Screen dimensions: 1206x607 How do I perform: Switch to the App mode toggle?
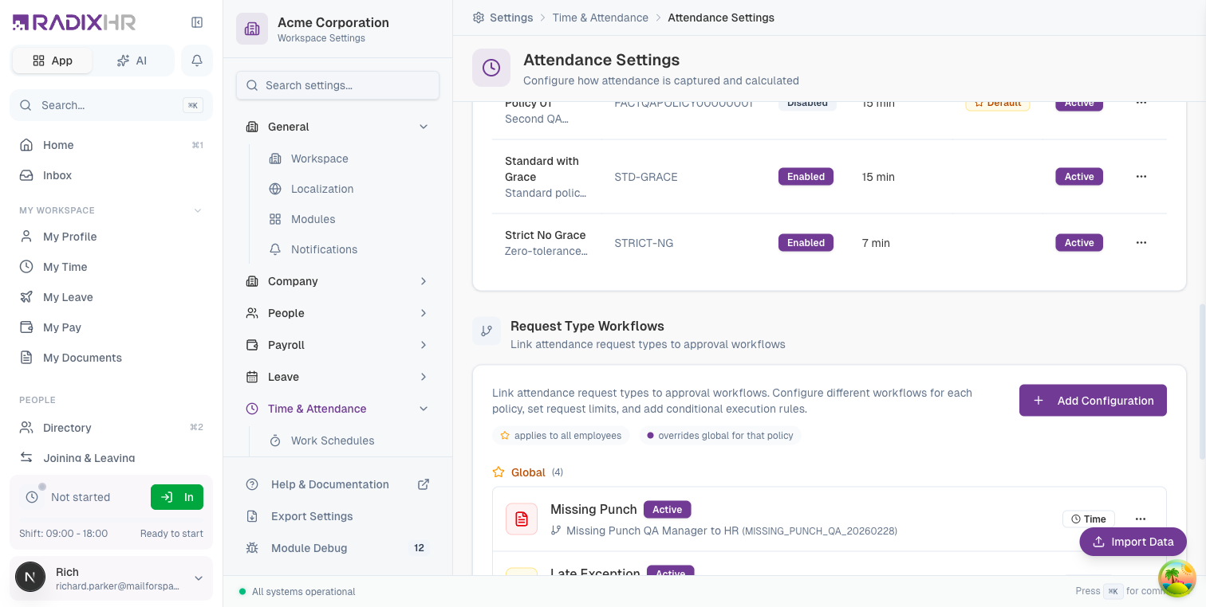click(53, 61)
